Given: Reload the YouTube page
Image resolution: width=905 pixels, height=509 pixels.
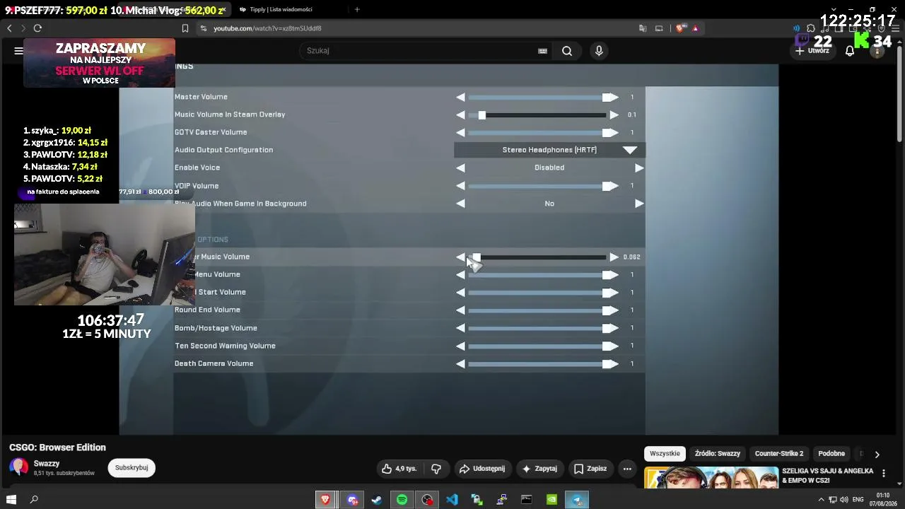Looking at the screenshot, I should (x=37, y=28).
